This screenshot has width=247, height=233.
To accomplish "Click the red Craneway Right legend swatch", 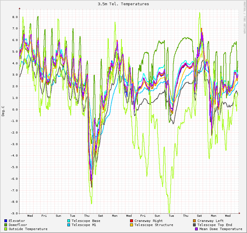I will click(132, 221).
